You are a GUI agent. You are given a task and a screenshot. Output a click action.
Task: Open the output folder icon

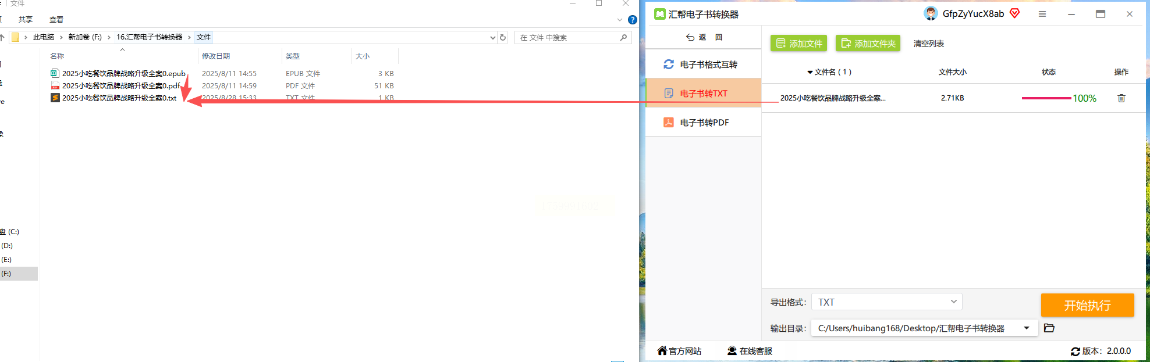coord(1049,328)
